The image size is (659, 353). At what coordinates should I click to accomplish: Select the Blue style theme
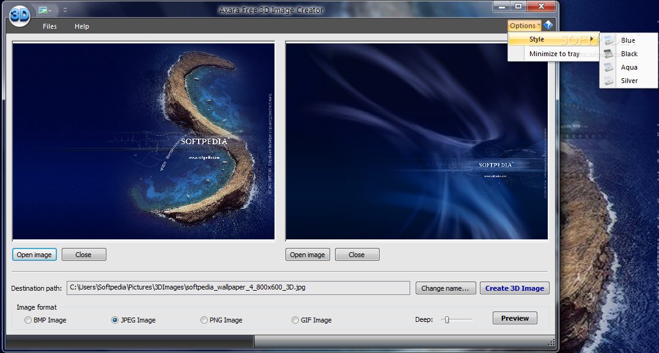[x=628, y=40]
